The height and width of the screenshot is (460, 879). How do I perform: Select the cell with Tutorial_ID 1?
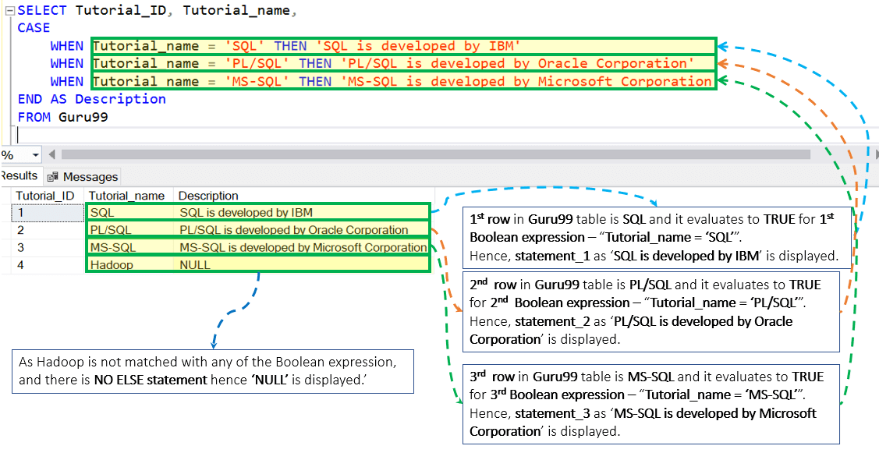45,212
